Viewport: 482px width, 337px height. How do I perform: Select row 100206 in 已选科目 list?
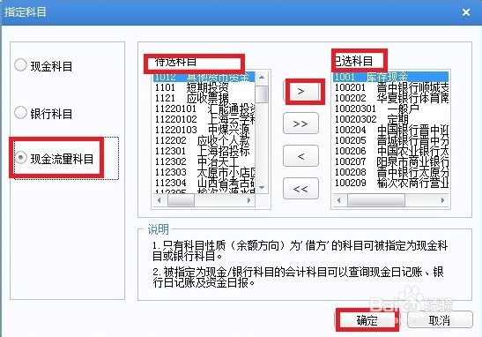[390, 151]
